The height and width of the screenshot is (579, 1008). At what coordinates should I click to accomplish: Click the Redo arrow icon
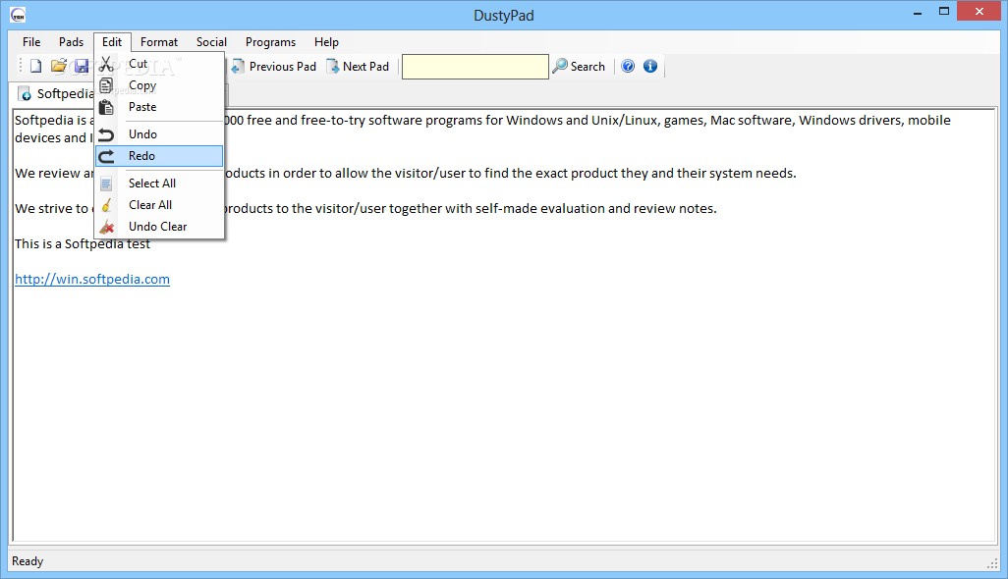click(107, 156)
